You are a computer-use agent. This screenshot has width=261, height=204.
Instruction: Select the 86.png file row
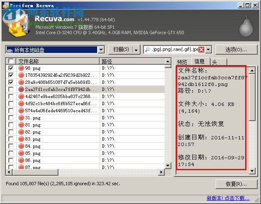85,160
